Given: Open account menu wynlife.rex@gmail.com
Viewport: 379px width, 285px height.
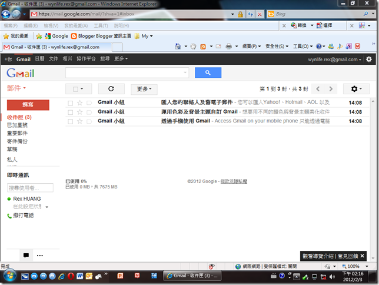Looking at the screenshot, I should [x=334, y=59].
